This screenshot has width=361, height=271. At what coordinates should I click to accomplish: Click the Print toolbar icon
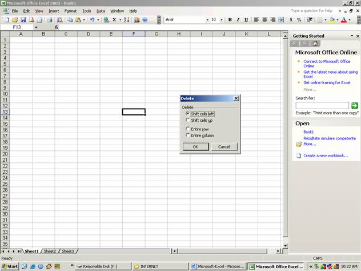(x=49, y=20)
